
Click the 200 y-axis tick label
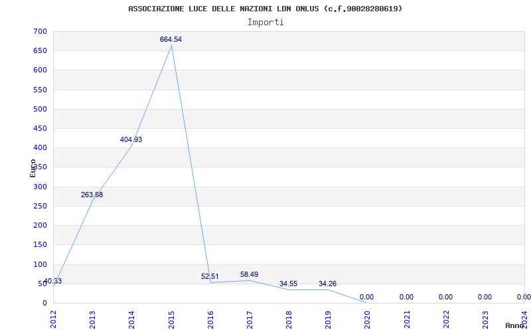(40, 225)
